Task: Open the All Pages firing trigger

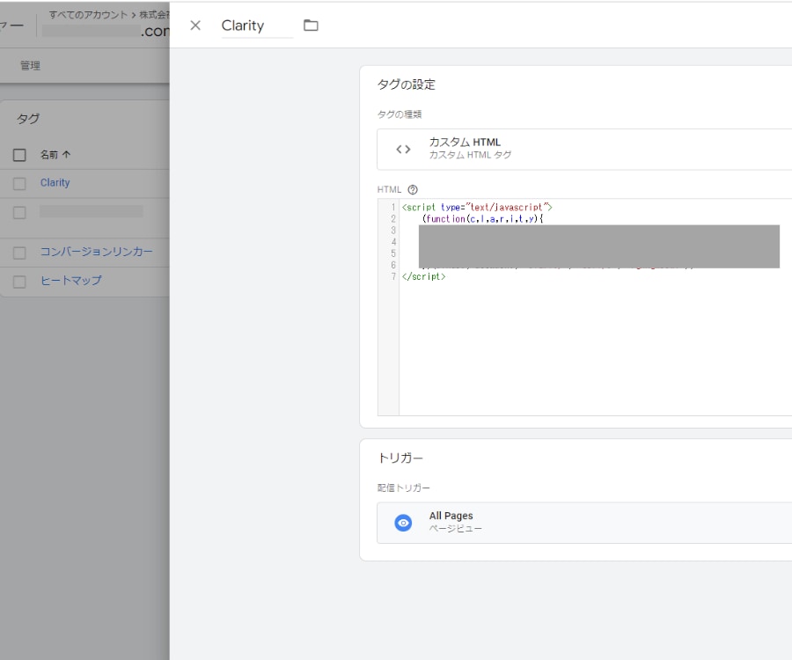Action: [584, 523]
